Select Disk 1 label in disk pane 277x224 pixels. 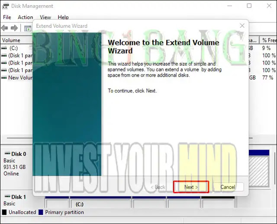tap(19, 197)
